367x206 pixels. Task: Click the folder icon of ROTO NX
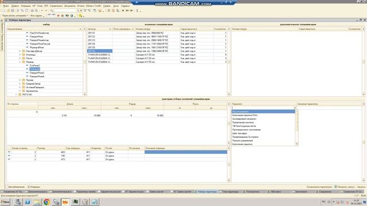click(x=20, y=94)
